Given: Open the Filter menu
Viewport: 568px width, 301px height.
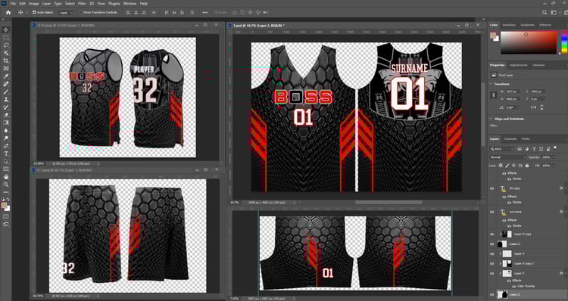Looking at the screenshot, I should click(x=82, y=3).
